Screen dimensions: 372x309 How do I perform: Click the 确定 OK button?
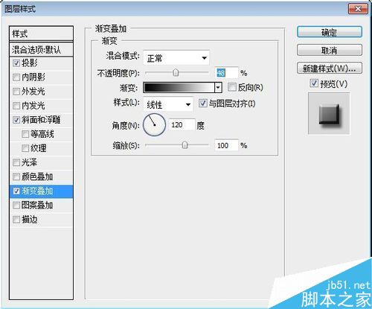coord(330,32)
